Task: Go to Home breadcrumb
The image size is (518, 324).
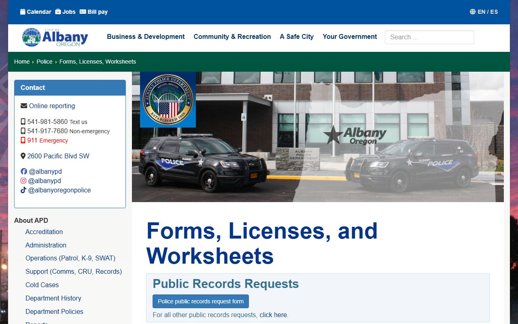Action: pyautogui.click(x=22, y=62)
